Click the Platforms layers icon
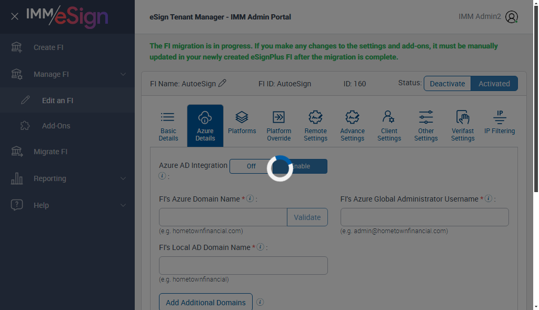The height and width of the screenshot is (310, 539). pos(242,117)
